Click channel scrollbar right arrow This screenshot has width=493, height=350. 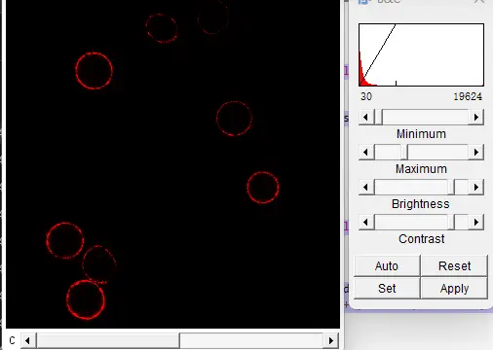331,340
